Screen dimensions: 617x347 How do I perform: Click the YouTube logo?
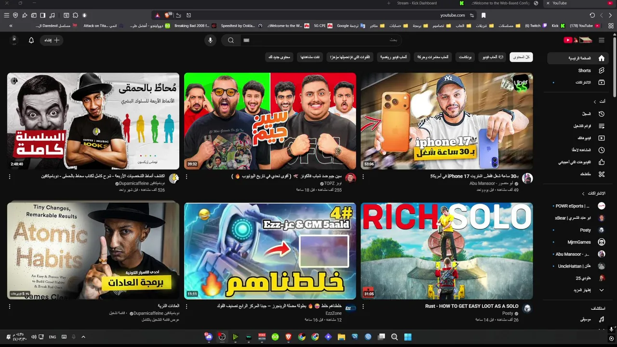(577, 40)
